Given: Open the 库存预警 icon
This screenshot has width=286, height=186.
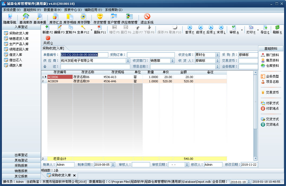Looking at the screenshot, I should tap(84, 19).
